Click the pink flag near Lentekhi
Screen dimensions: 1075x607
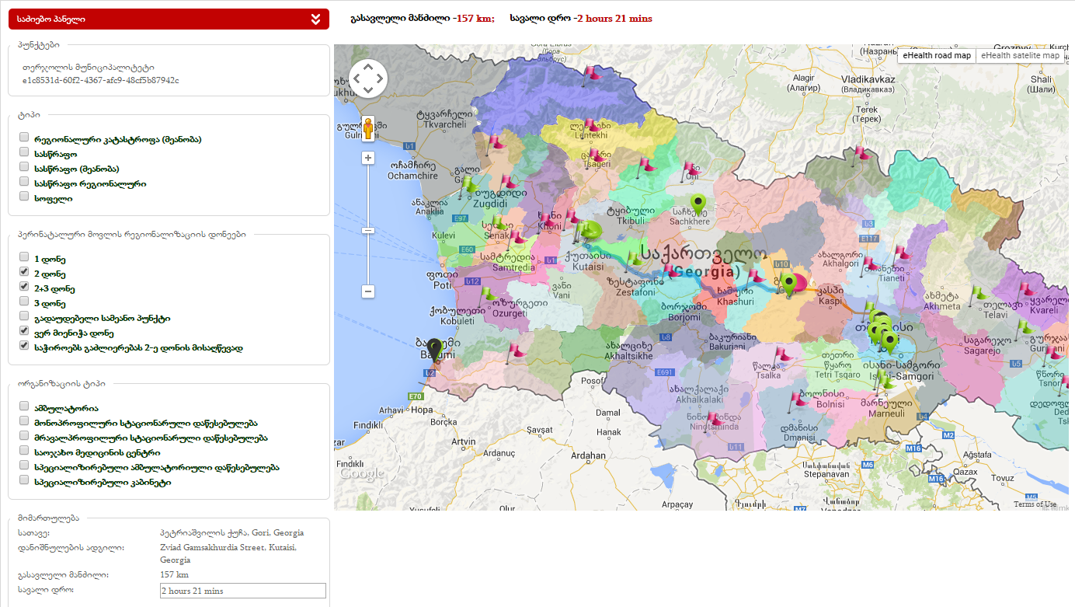593,126
